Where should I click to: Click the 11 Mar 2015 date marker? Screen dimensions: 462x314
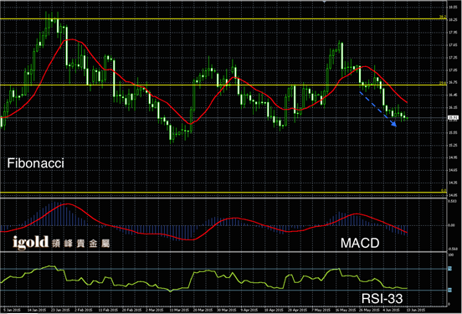(x=179, y=310)
